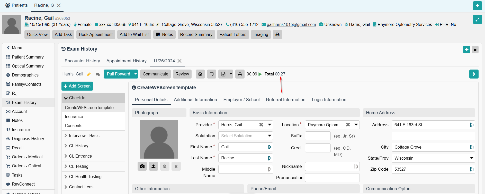The width and height of the screenshot is (485, 194).
Task: Click the printer icon in the patient header
Action: tap(277, 35)
